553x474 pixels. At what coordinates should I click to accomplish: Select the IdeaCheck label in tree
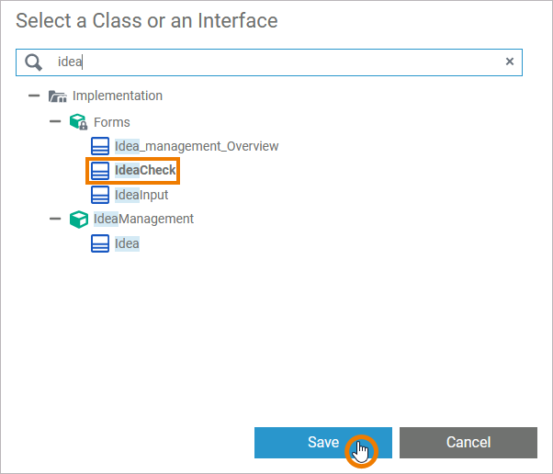(145, 171)
